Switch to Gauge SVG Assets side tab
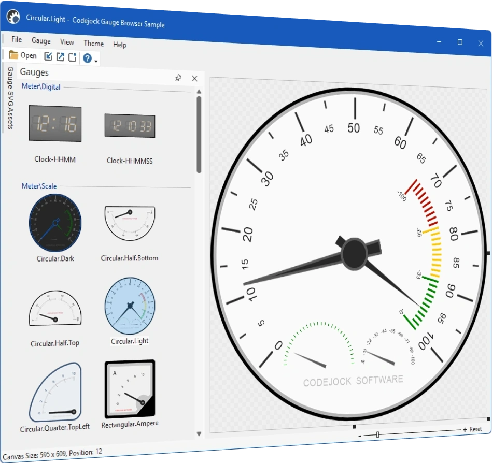This screenshot has height=464, width=492. 10,98
